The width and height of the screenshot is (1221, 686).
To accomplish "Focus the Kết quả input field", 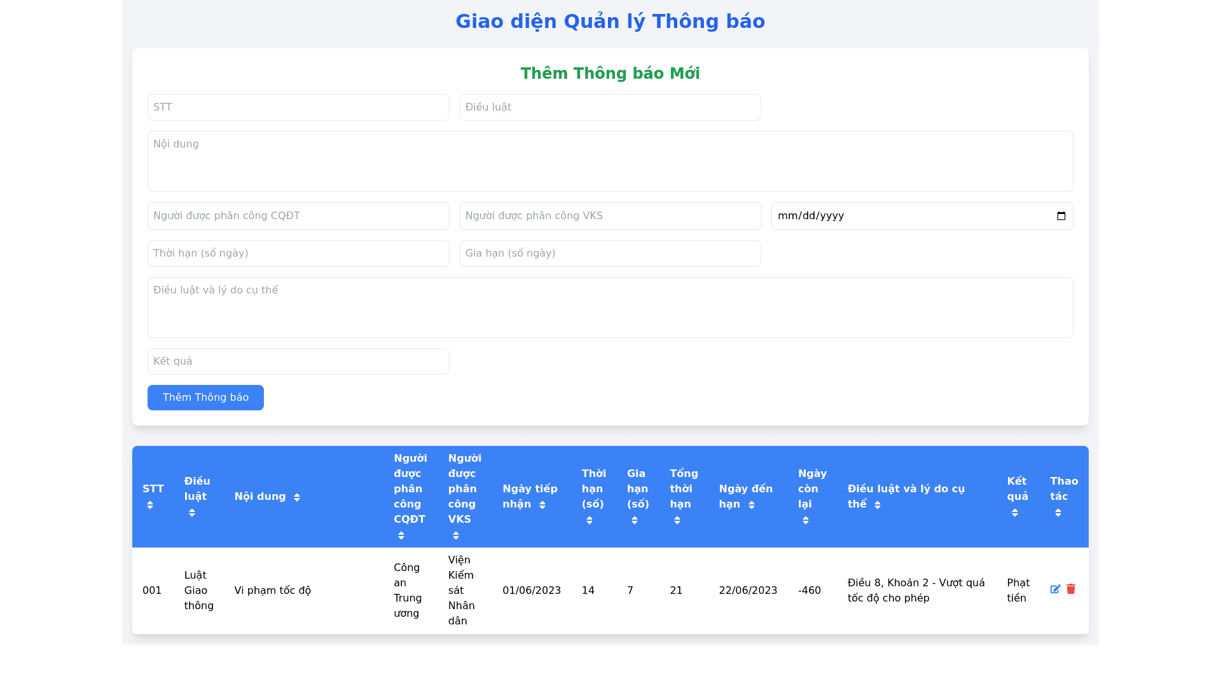I will pyautogui.click(x=298, y=361).
